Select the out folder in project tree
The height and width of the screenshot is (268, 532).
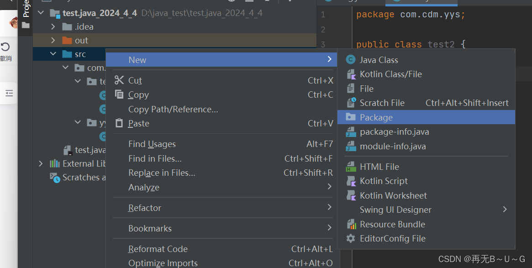81,41
